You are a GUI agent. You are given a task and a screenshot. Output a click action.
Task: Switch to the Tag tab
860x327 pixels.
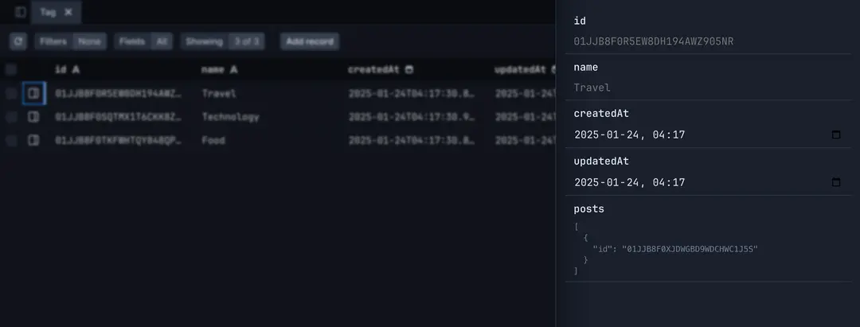[x=47, y=12]
